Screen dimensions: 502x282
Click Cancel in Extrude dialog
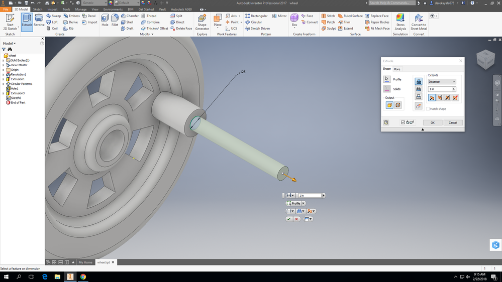453,122
